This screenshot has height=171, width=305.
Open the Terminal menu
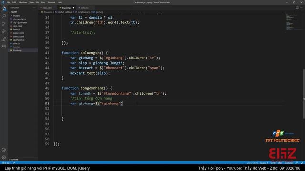pyautogui.click(x=51, y=2)
